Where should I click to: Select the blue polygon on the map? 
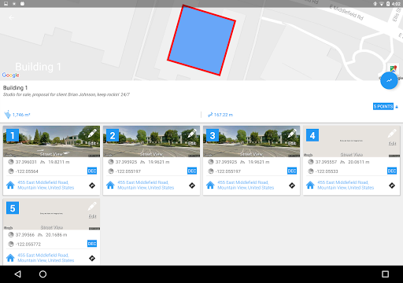[201, 40]
